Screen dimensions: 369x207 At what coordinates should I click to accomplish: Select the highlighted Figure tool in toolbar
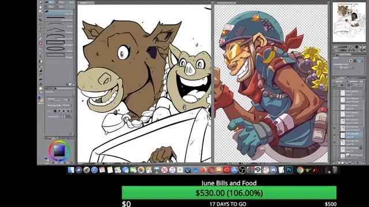[40, 43]
